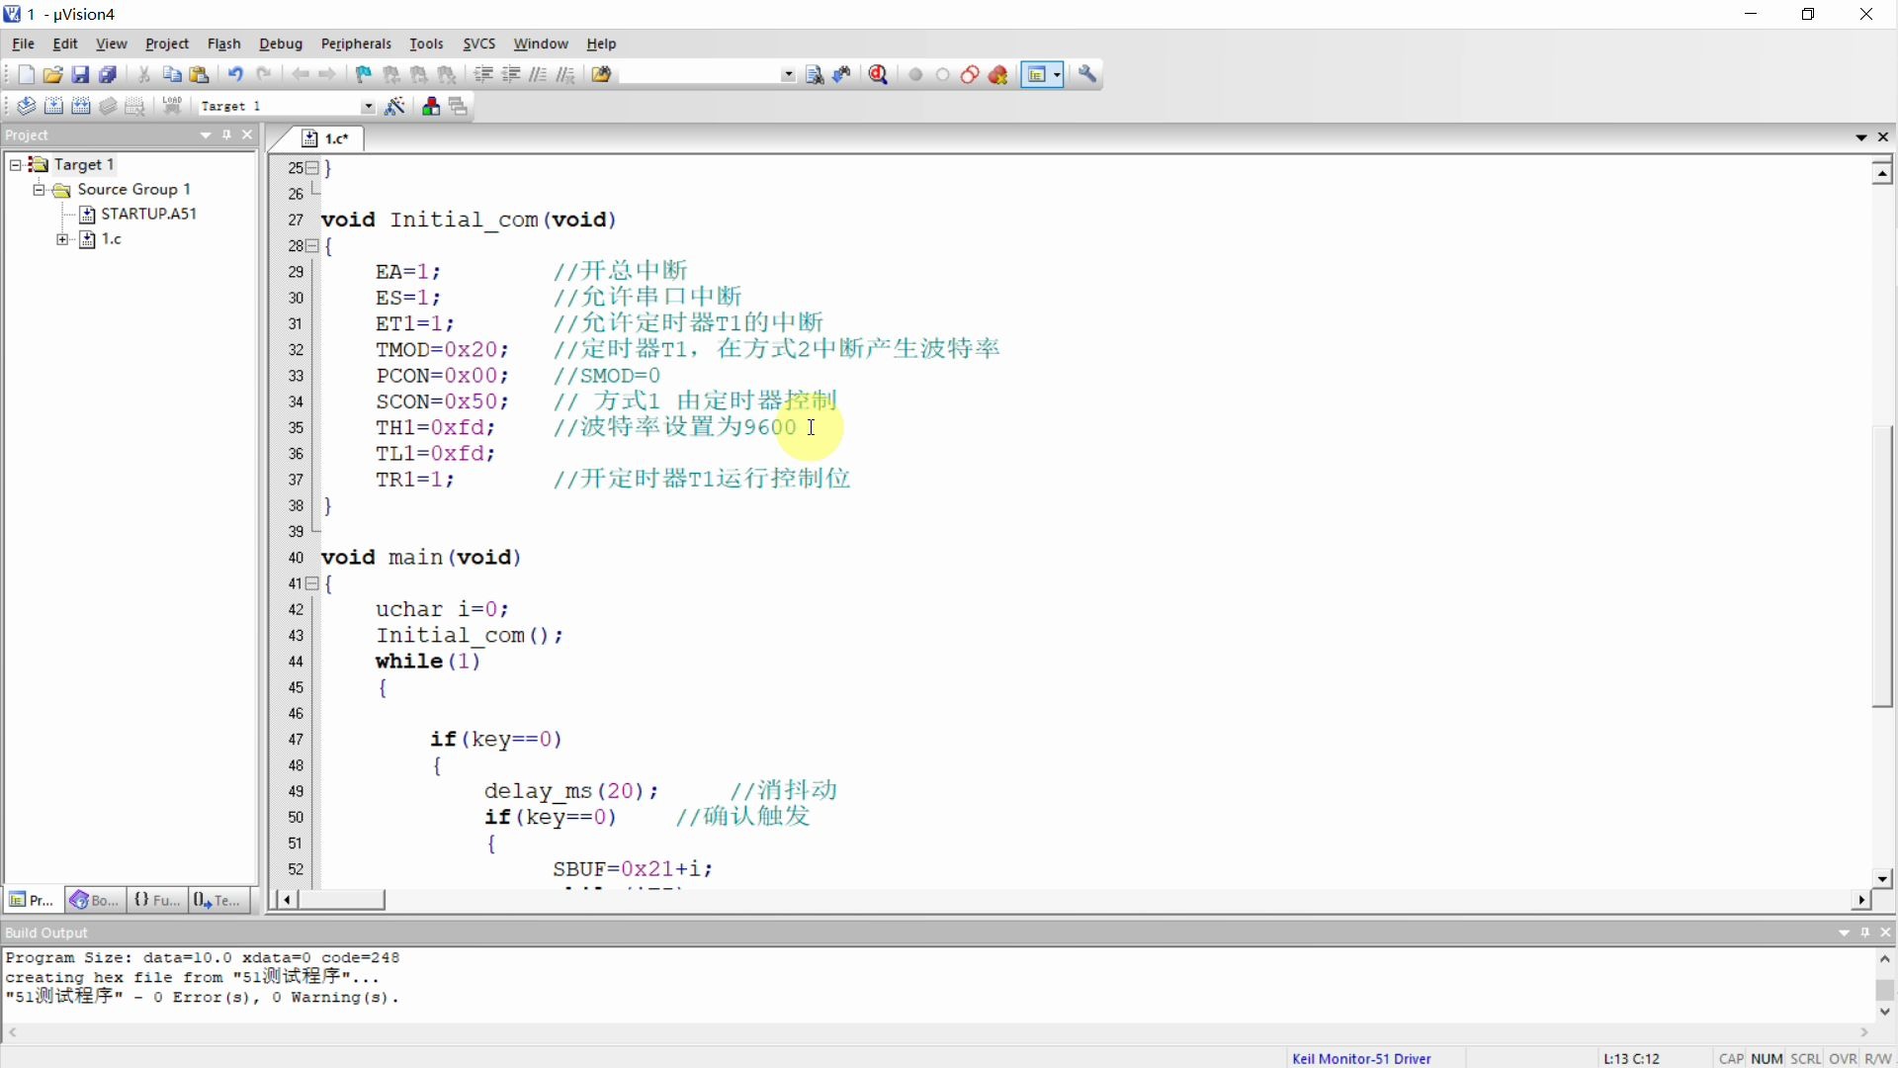Open the find text combo box dropdown
Screen dimensions: 1898x1068
click(788, 74)
